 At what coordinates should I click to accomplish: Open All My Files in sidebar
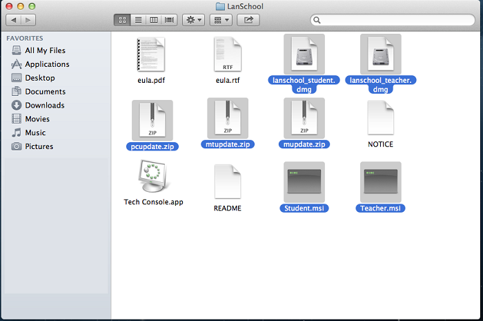(x=45, y=50)
